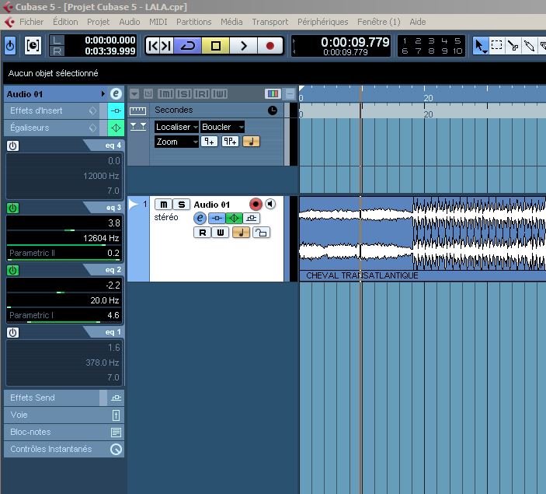Open the Fichier menu
Image resolution: width=546 pixels, height=494 pixels.
tap(31, 22)
